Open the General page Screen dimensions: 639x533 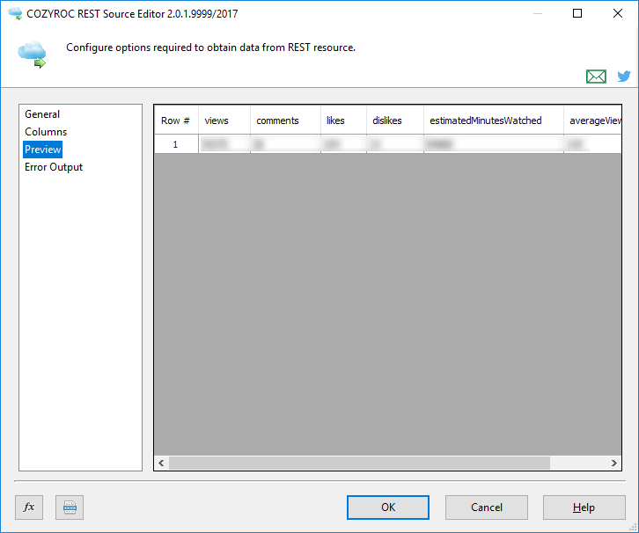coord(42,114)
